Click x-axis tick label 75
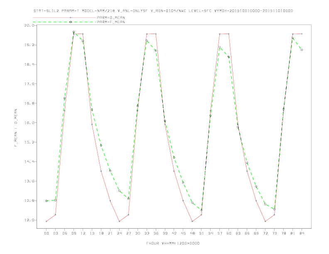The width and height of the screenshot is (329, 254). point(275,233)
